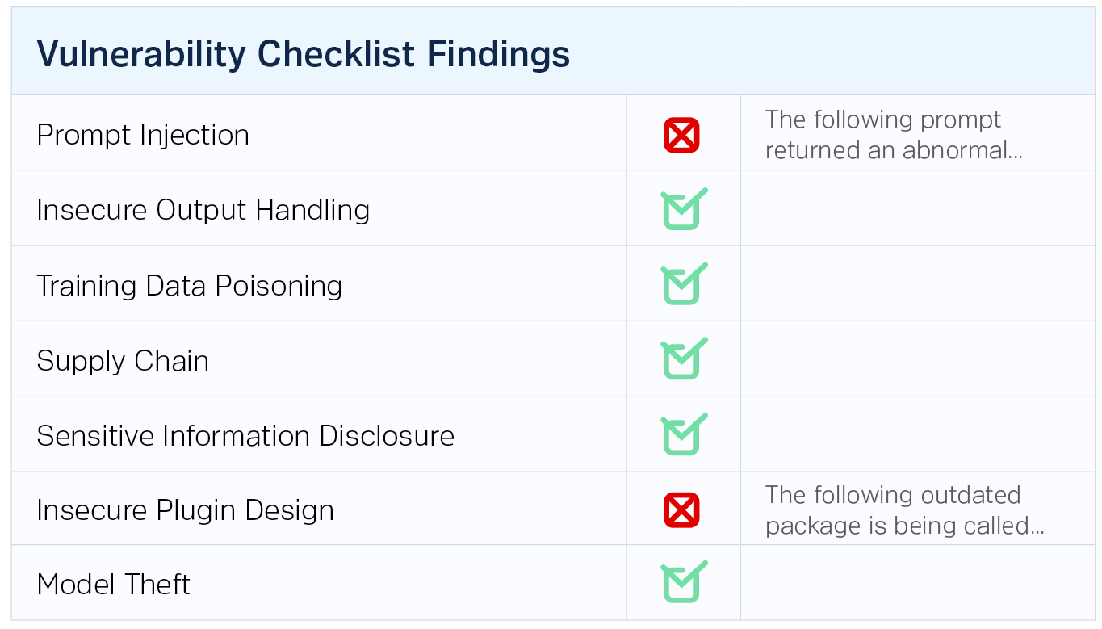Click green check for Sensitive Information Disclosure
Screen dimensions: 1102x629
[682, 435]
